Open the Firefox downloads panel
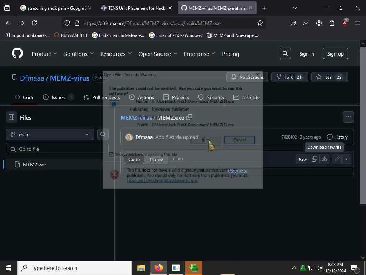The height and width of the screenshot is (275, 366). [x=306, y=23]
